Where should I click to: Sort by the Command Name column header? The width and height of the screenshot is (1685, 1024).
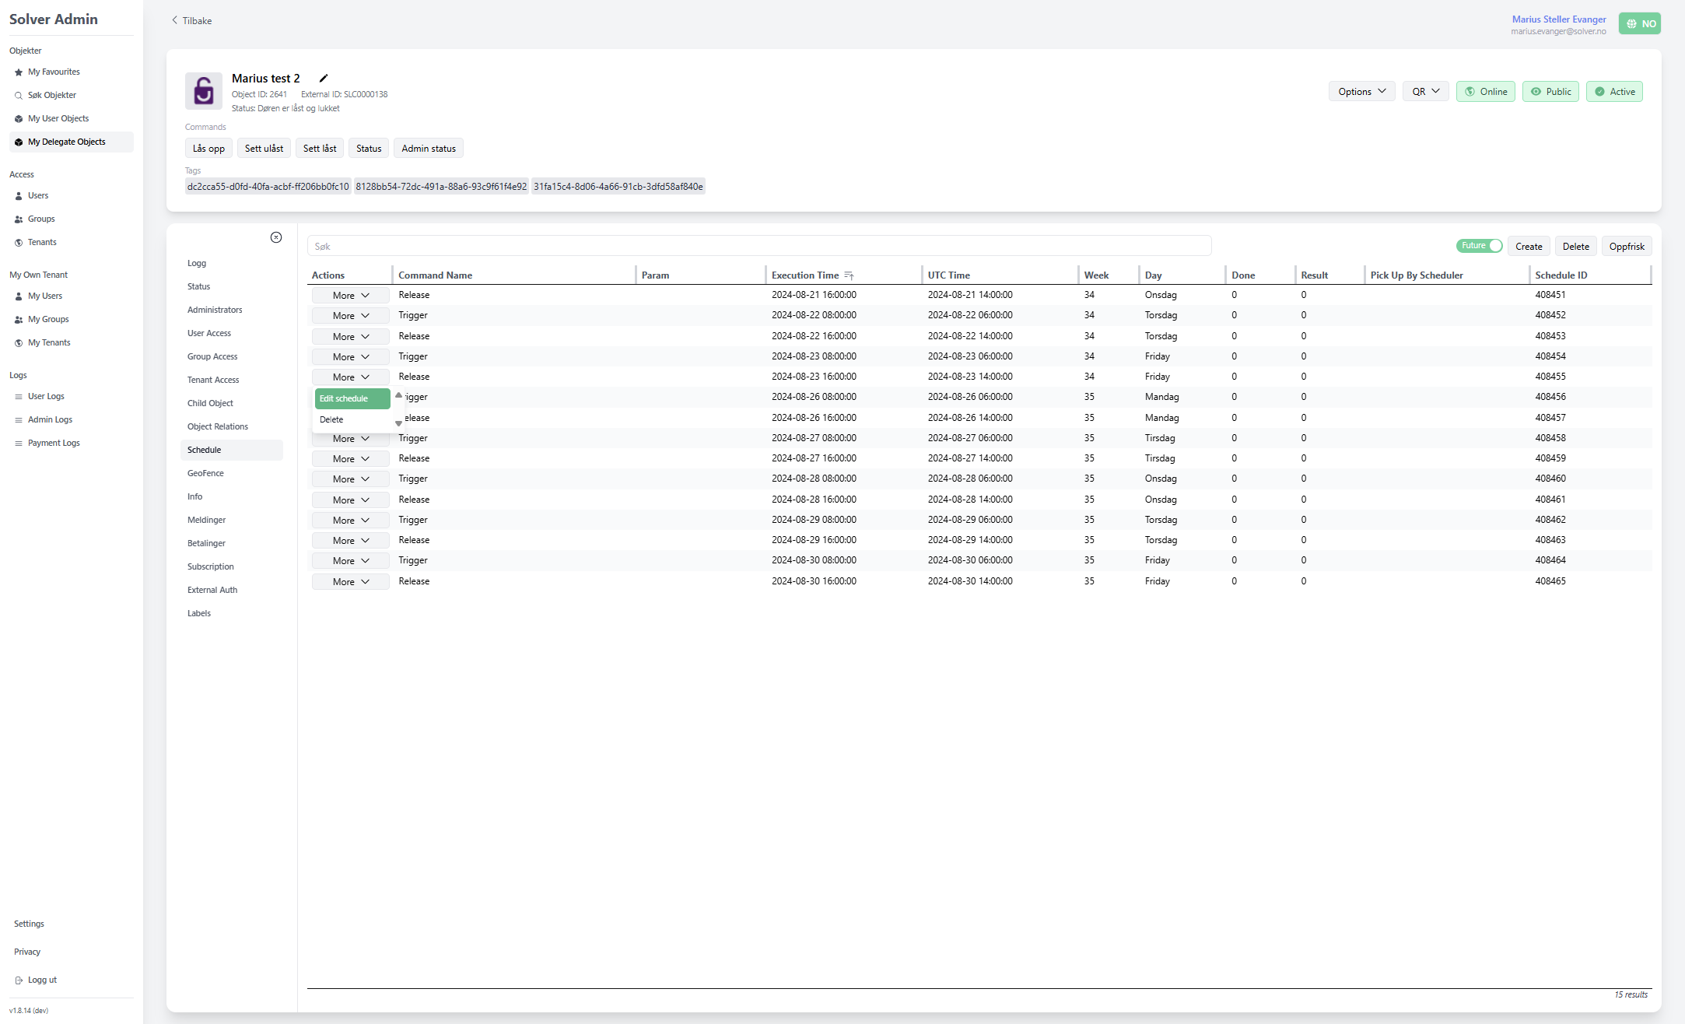[435, 275]
